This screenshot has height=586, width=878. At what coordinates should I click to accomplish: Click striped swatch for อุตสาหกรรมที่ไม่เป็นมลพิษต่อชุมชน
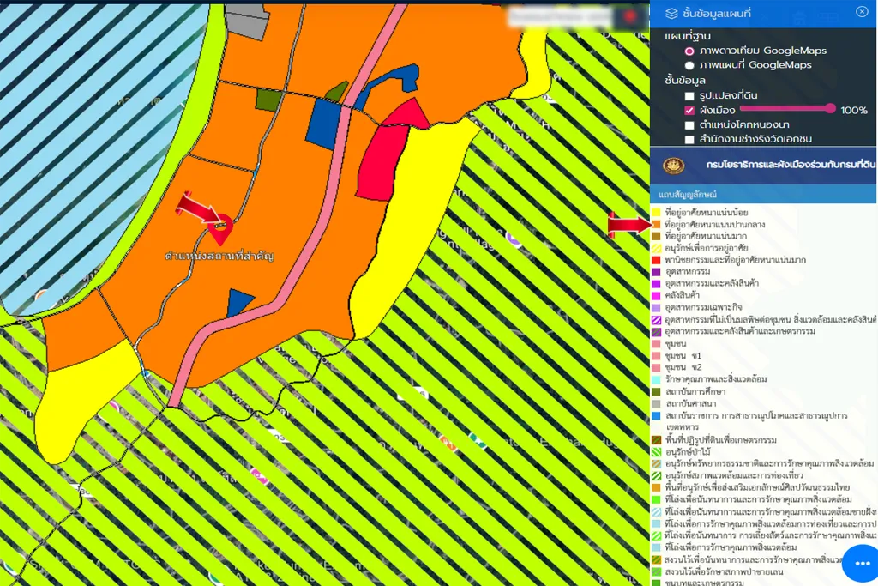tap(656, 320)
